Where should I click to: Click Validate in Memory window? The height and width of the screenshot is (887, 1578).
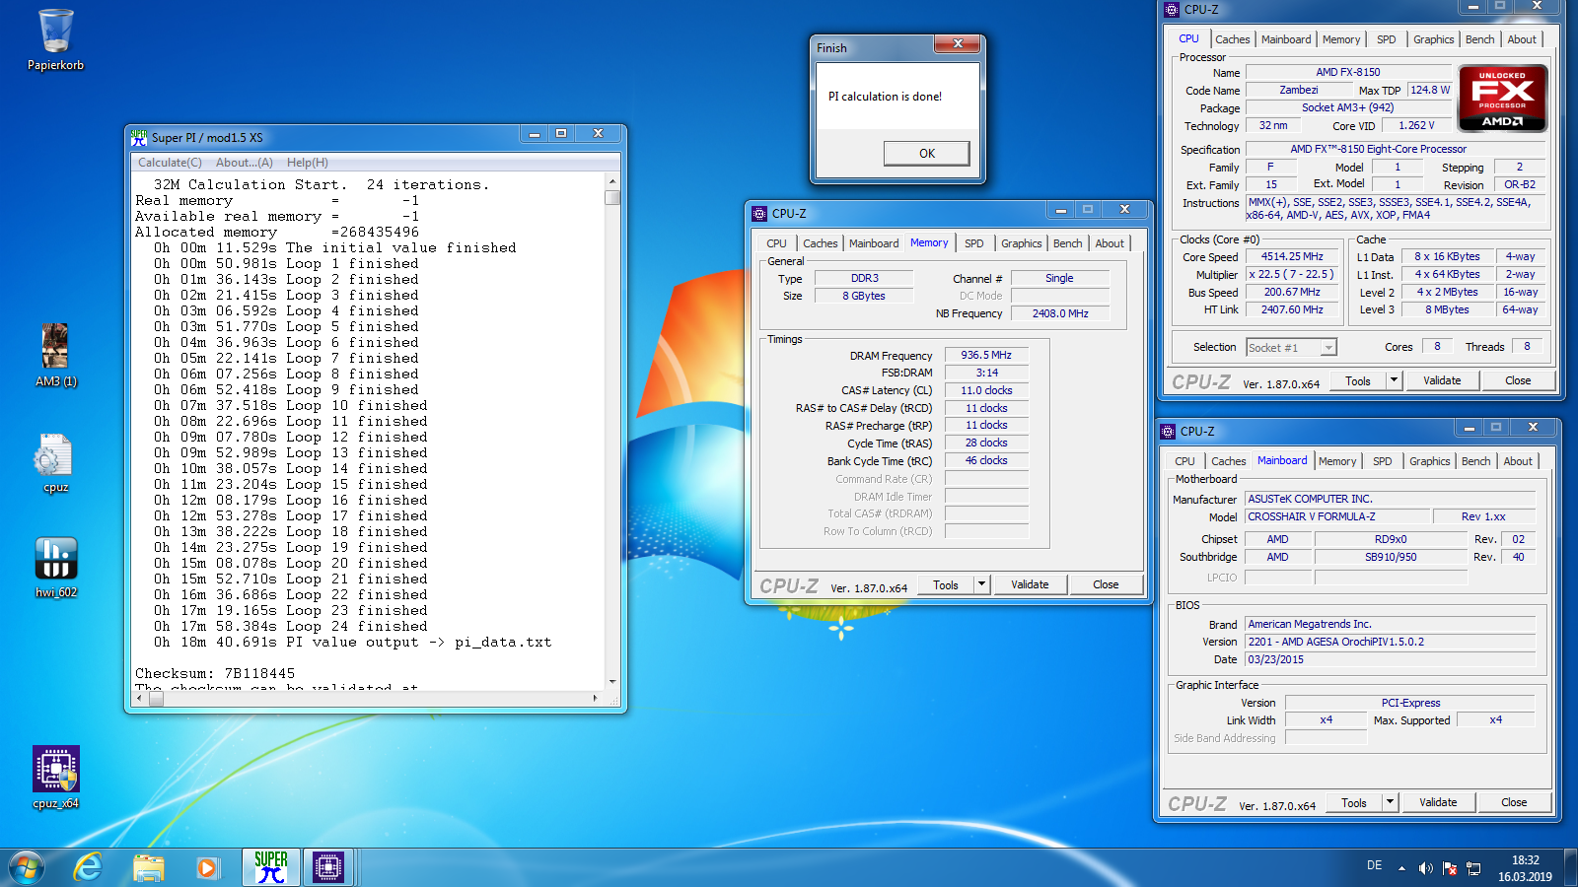coord(1030,584)
